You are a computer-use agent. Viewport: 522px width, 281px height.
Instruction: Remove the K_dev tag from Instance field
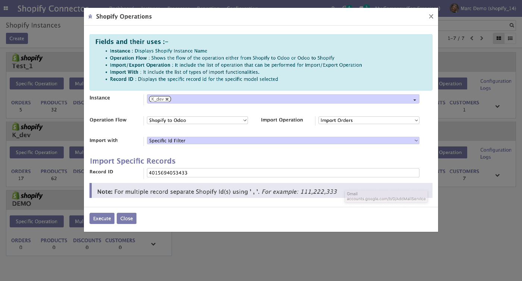click(167, 99)
